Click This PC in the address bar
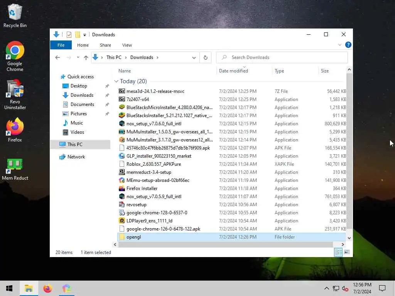Screen dimensions: 395x296 pos(114,57)
